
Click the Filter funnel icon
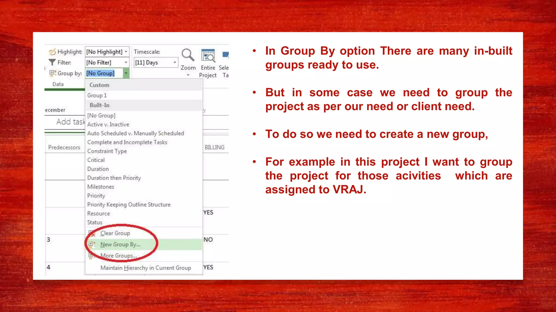click(x=52, y=62)
